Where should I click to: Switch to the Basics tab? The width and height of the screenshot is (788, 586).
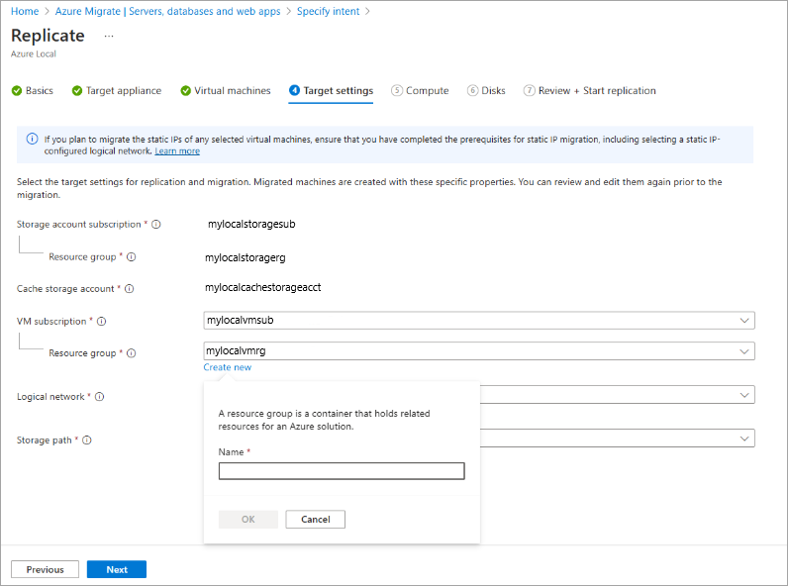point(33,91)
